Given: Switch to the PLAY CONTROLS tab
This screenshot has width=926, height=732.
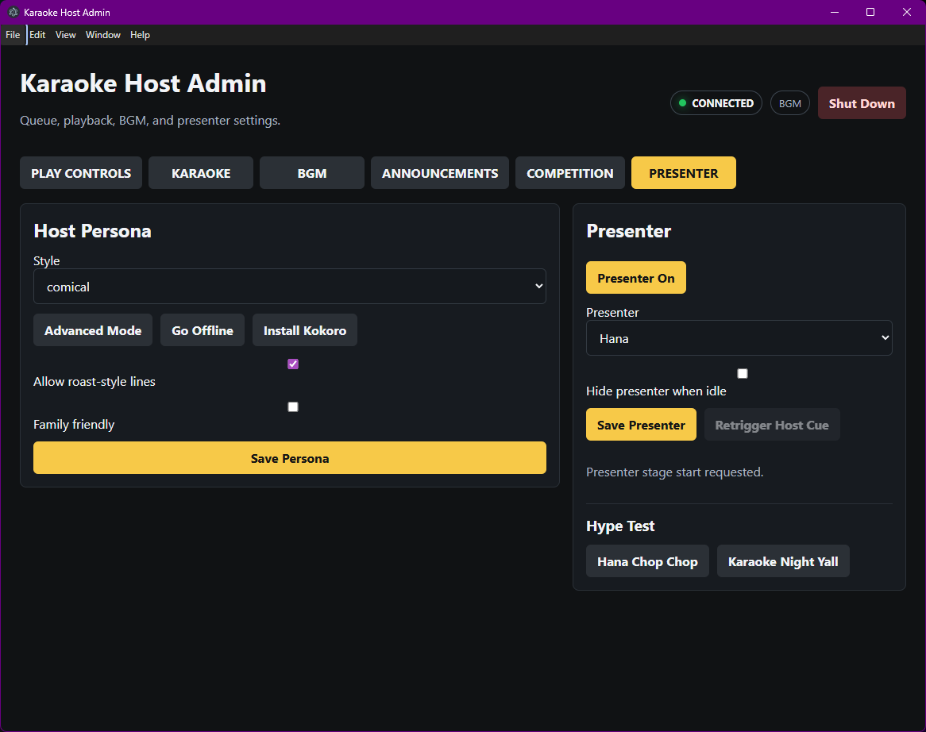Looking at the screenshot, I should 81,173.
